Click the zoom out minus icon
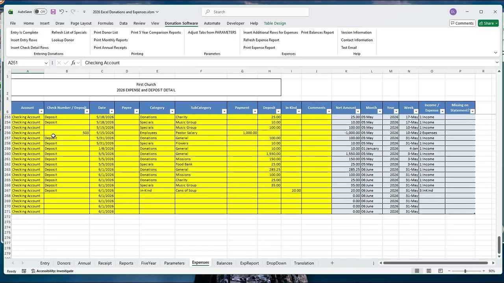Image resolution: width=504 pixels, height=283 pixels. [449, 271]
